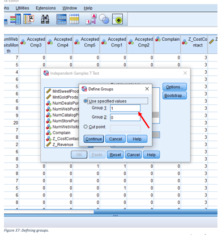The image size is (222, 235).
Task: Click Help in Independent-Samples T Test dialog
Action: pos(151,155)
